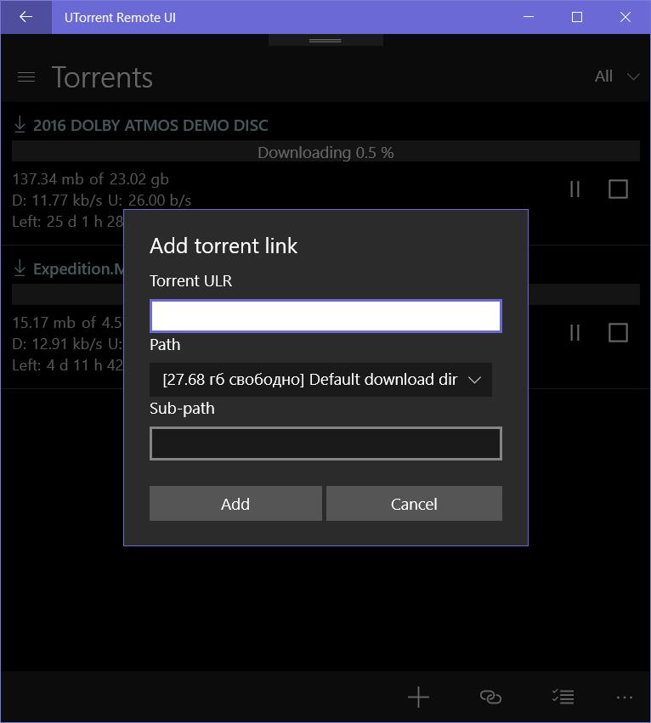Click the select items checklist icon

click(563, 697)
